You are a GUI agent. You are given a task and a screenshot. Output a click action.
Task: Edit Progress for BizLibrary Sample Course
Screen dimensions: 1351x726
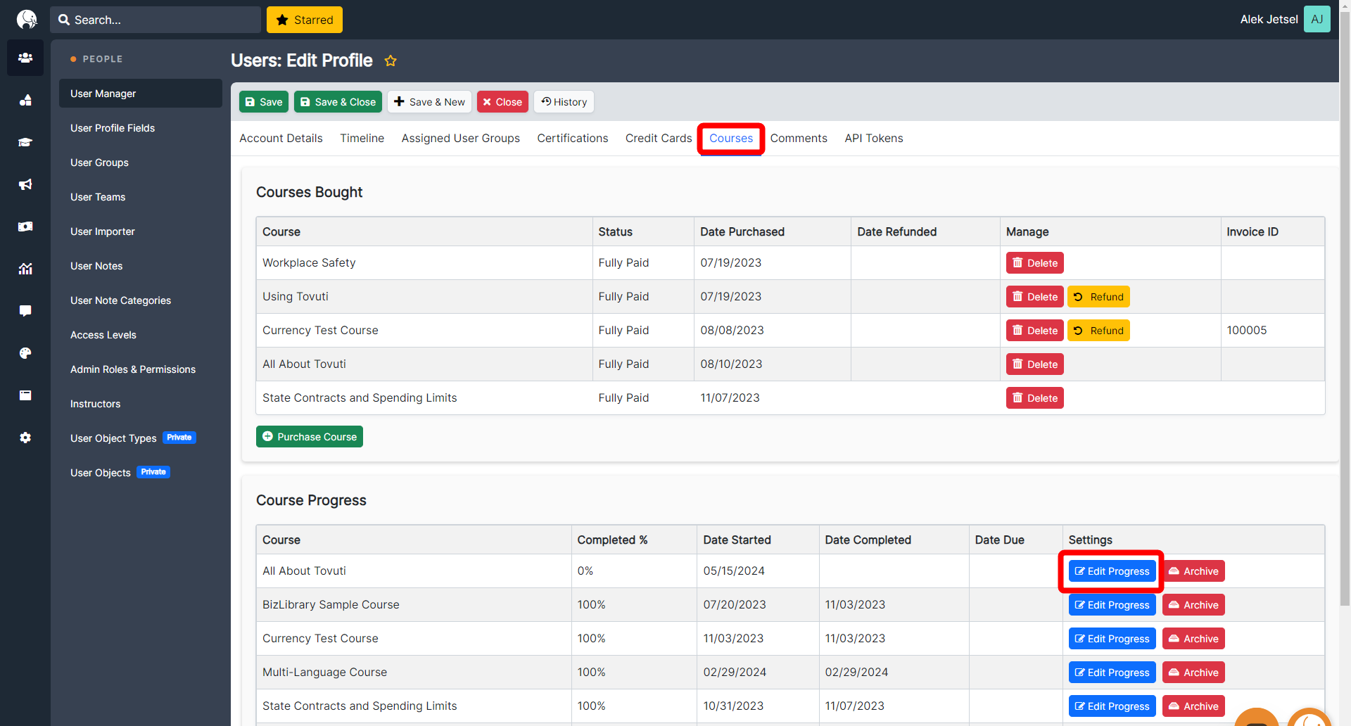point(1112,605)
